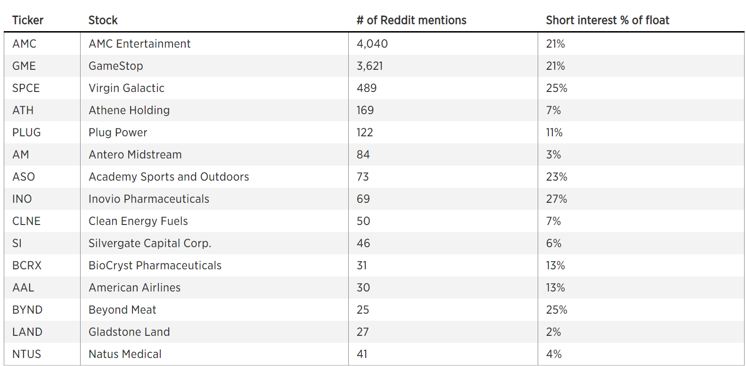Select Athene Holding's 169 mentions value
The width and height of the screenshot is (746, 366).
click(365, 110)
